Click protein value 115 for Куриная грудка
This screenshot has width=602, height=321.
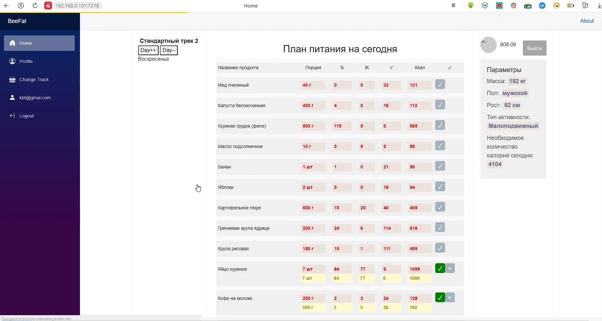click(x=342, y=126)
